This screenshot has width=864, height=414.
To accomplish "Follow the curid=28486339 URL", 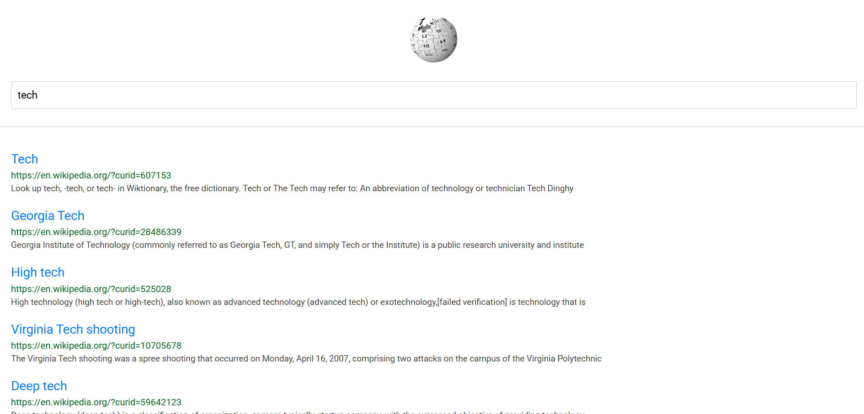I will coord(96,232).
